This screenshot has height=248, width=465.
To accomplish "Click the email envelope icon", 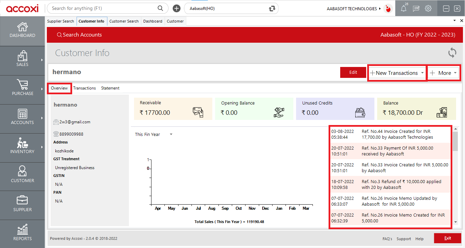I will (x=56, y=122).
